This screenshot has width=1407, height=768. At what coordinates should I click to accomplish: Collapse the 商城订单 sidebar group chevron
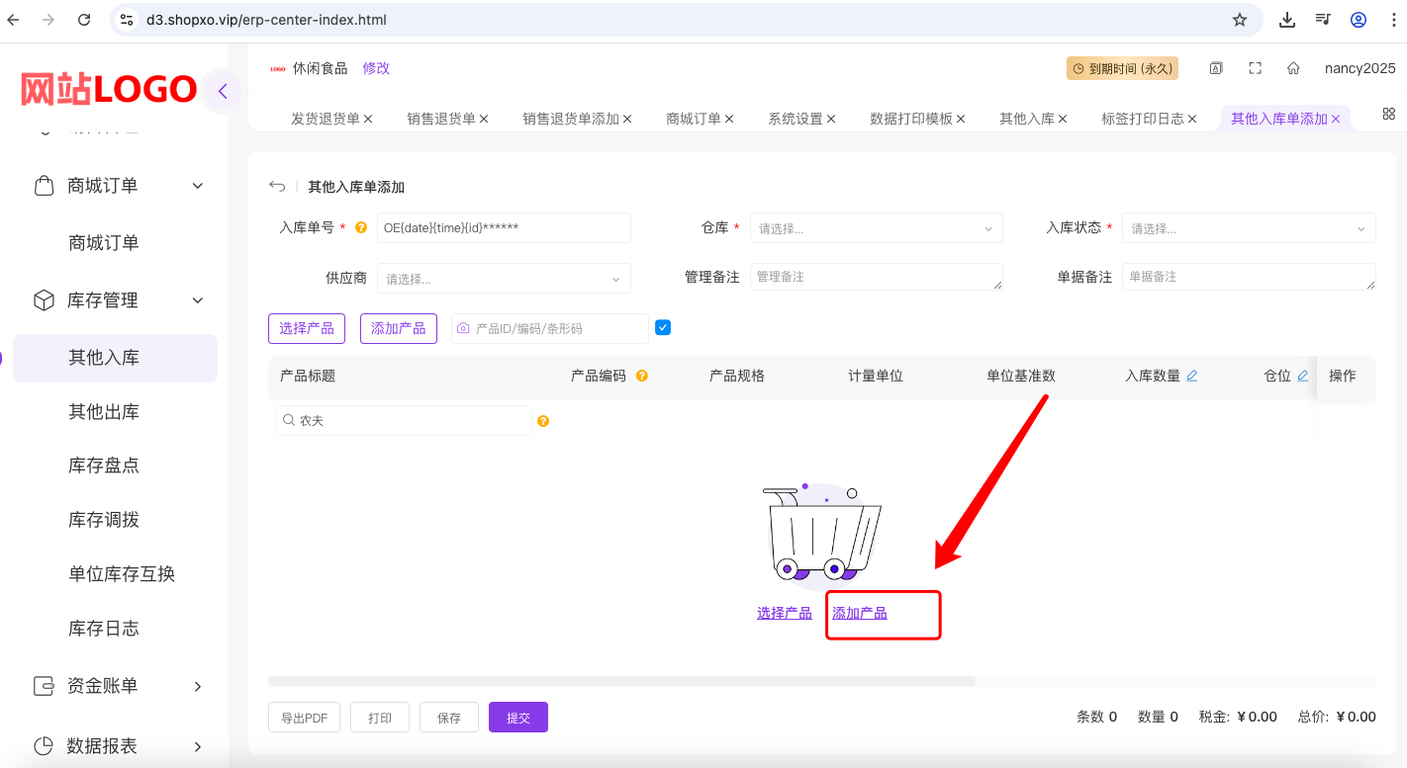click(x=198, y=186)
